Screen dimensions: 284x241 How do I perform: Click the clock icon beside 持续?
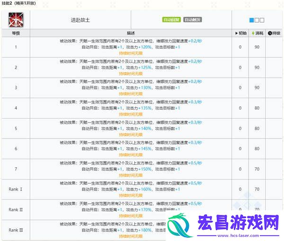pos(270,33)
